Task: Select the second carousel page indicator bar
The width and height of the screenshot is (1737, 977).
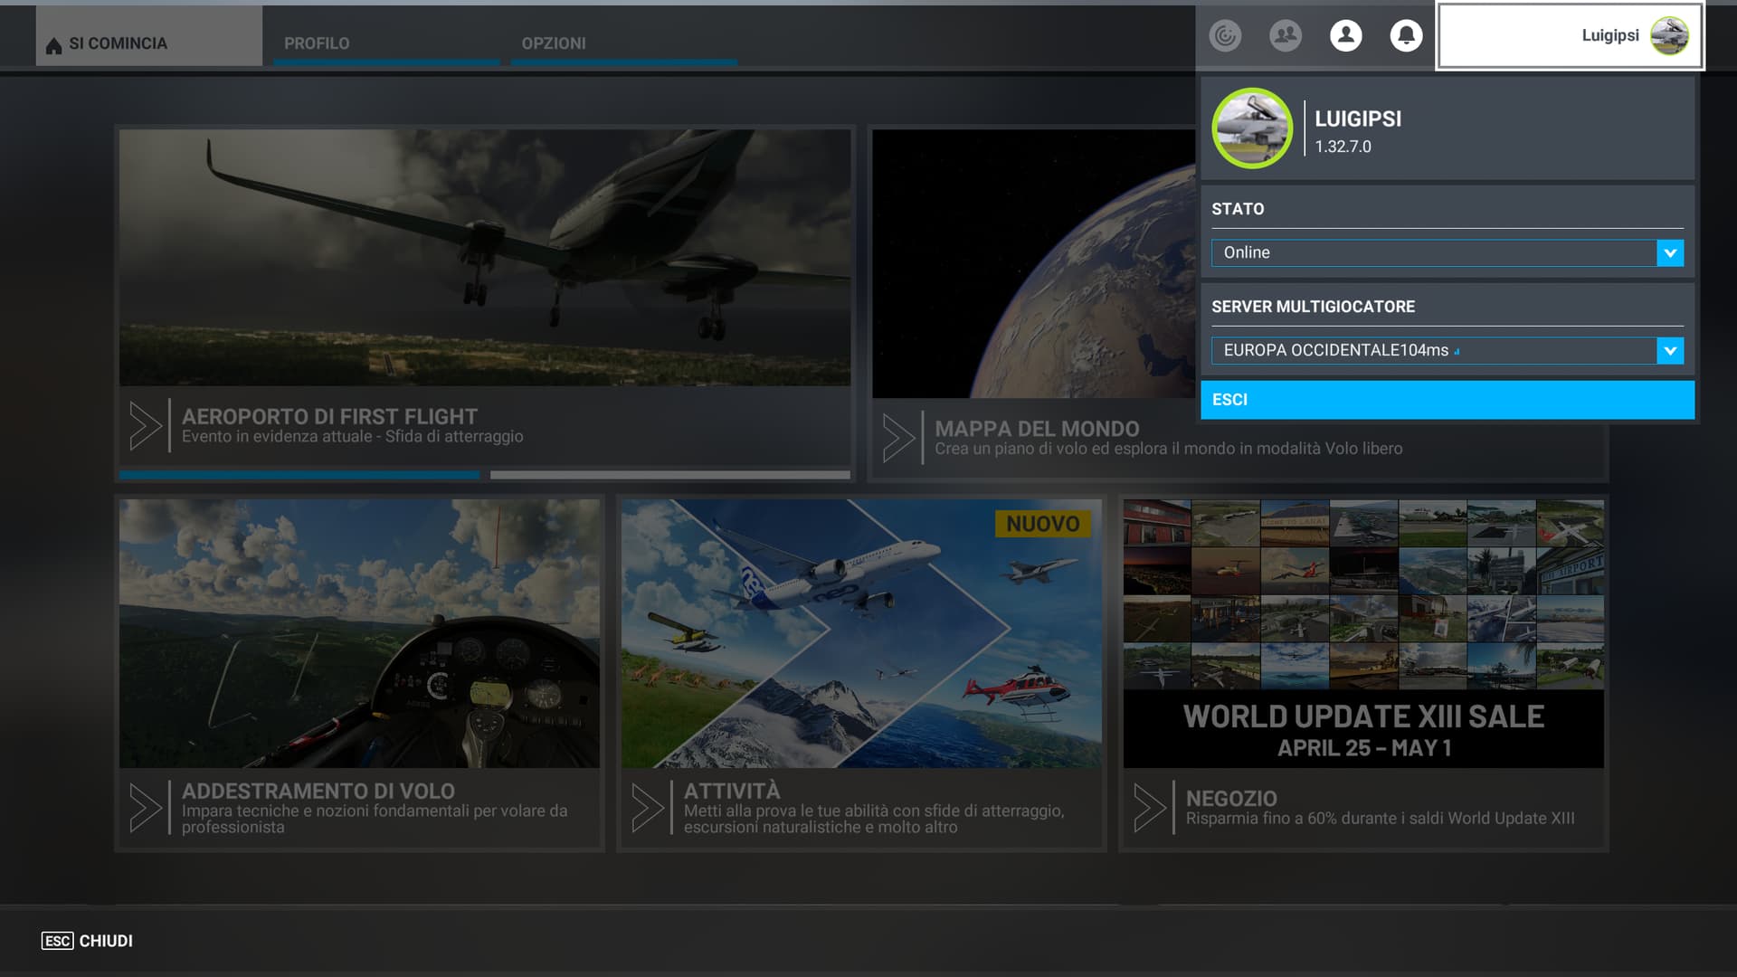Action: pos(669,474)
